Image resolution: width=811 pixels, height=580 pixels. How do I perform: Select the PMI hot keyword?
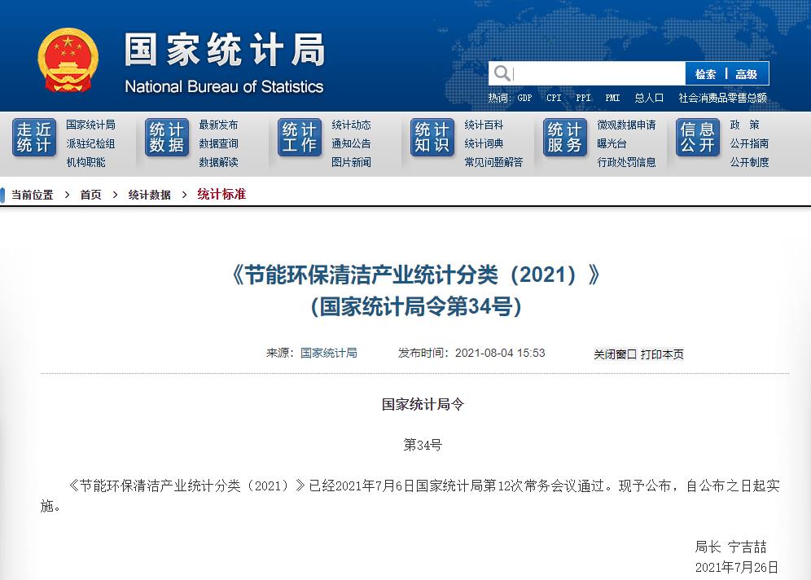click(x=613, y=98)
